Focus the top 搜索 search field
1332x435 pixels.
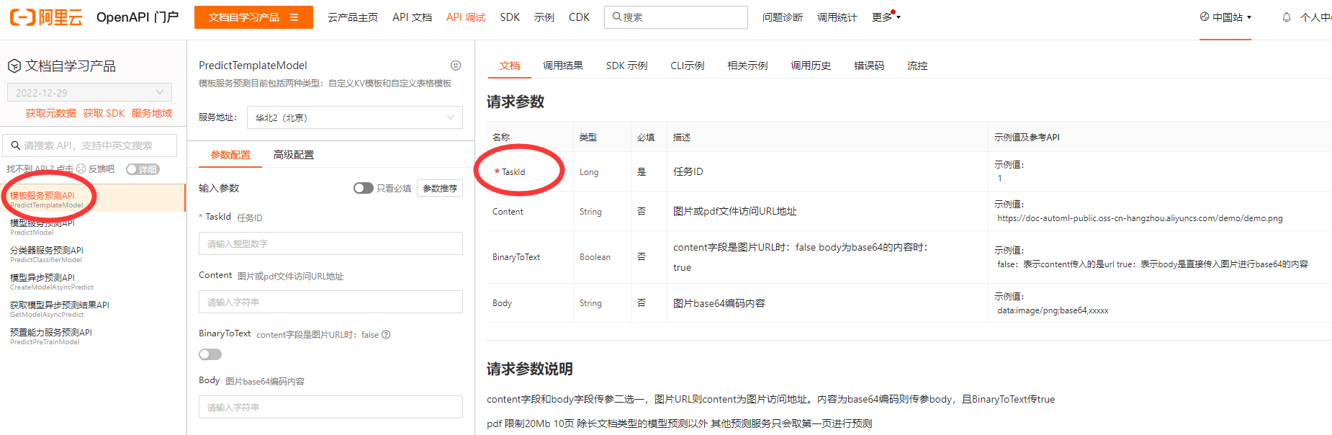click(676, 17)
